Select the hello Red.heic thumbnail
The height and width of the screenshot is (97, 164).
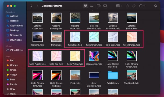56,56
